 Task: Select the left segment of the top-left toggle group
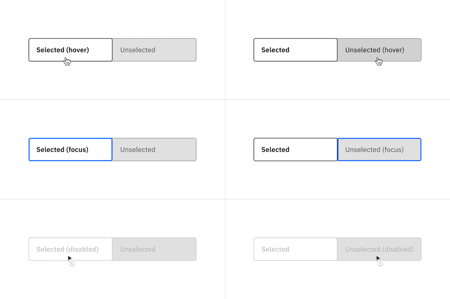(70, 50)
